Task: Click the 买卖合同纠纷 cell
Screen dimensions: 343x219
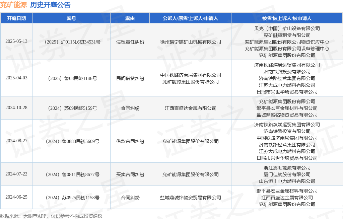Action: point(130,174)
